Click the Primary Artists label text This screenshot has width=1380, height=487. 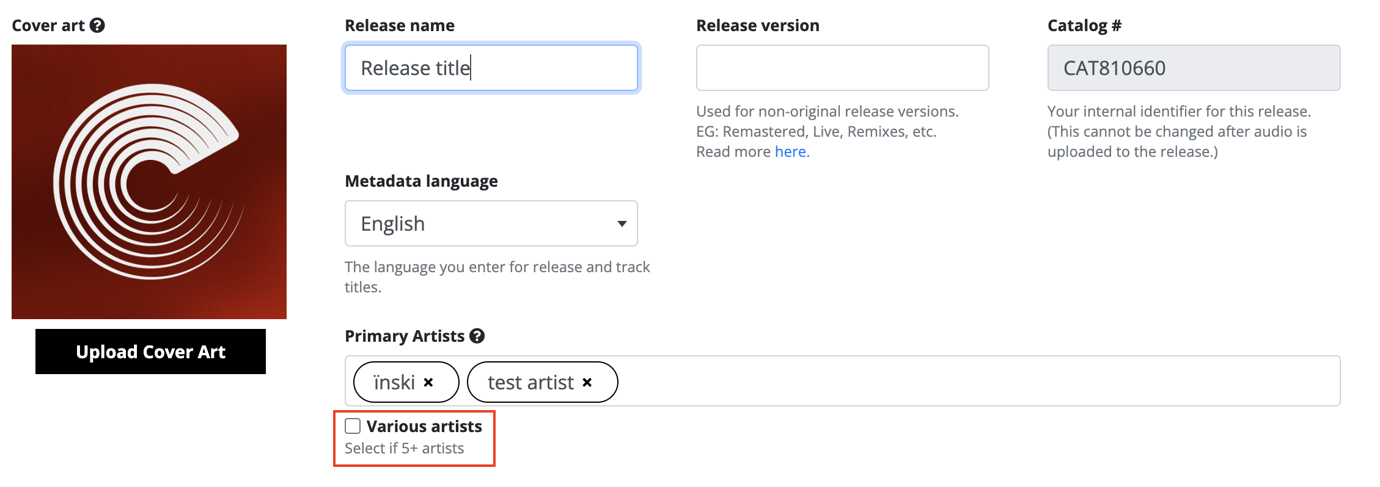point(405,336)
